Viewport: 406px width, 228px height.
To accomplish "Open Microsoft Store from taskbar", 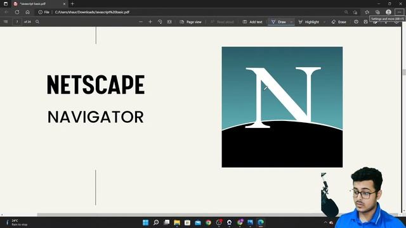I will pos(188,222).
